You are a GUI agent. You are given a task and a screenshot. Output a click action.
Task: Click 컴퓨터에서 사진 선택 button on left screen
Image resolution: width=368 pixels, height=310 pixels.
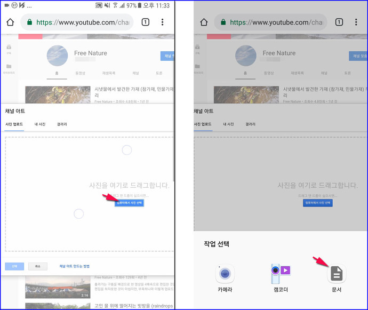pyautogui.click(x=129, y=203)
